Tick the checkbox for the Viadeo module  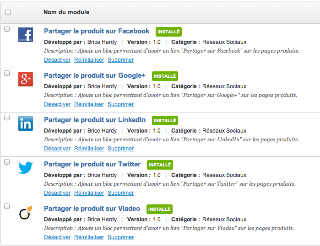coord(7,206)
